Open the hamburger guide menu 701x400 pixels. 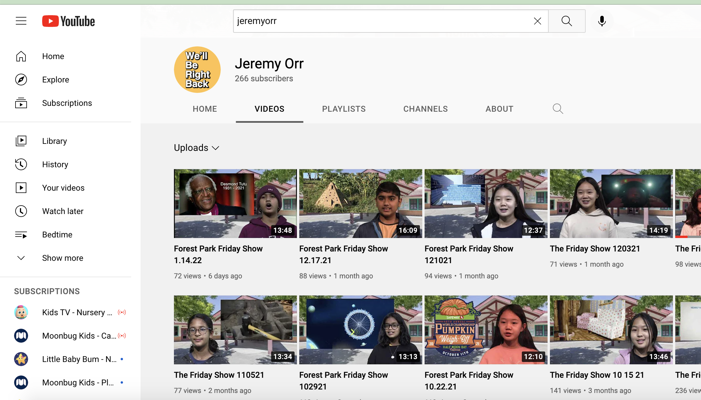click(21, 21)
